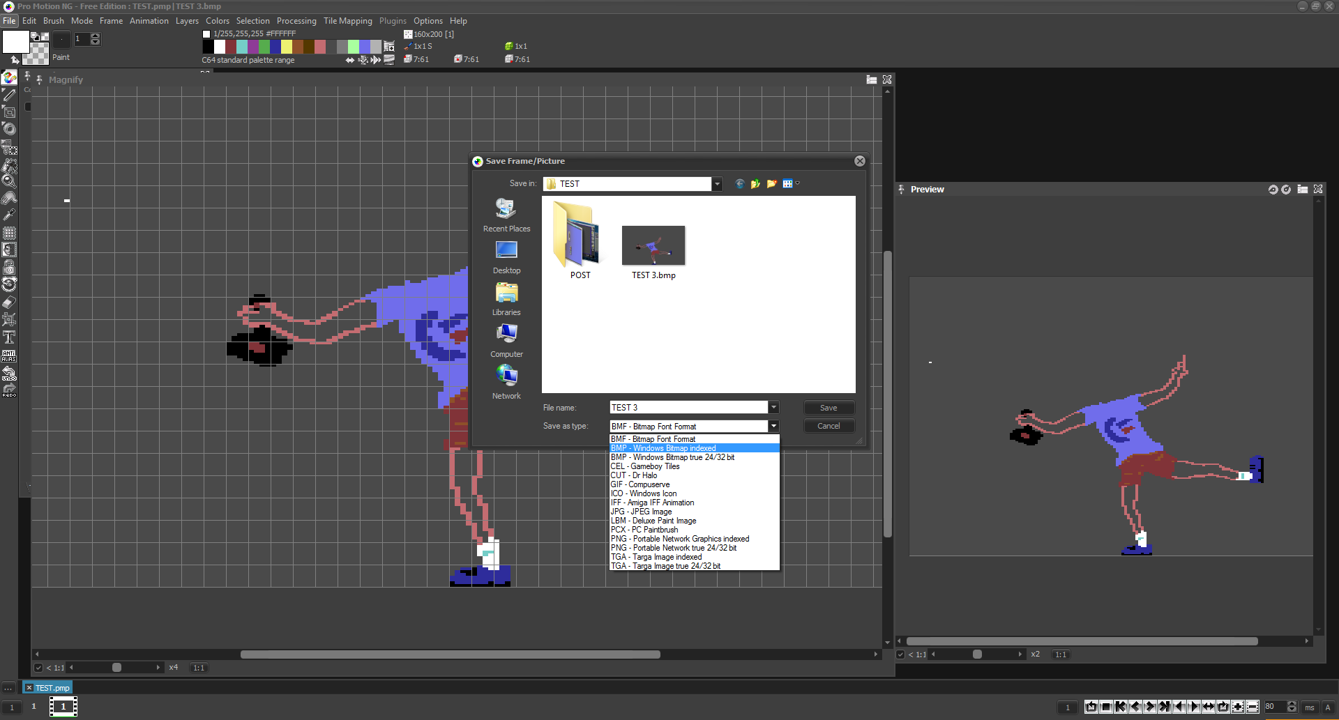Stop the animation playback
The height and width of the screenshot is (720, 1339).
coord(1106,707)
